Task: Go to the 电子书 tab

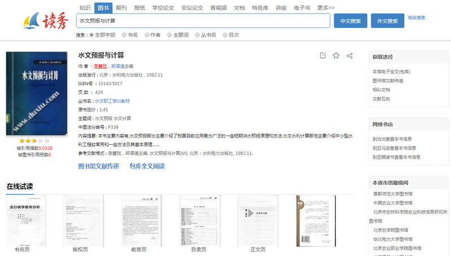Action: [303, 8]
